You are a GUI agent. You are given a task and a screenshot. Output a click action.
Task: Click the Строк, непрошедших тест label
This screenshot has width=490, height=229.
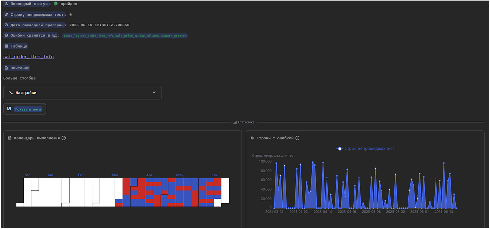tap(35, 15)
